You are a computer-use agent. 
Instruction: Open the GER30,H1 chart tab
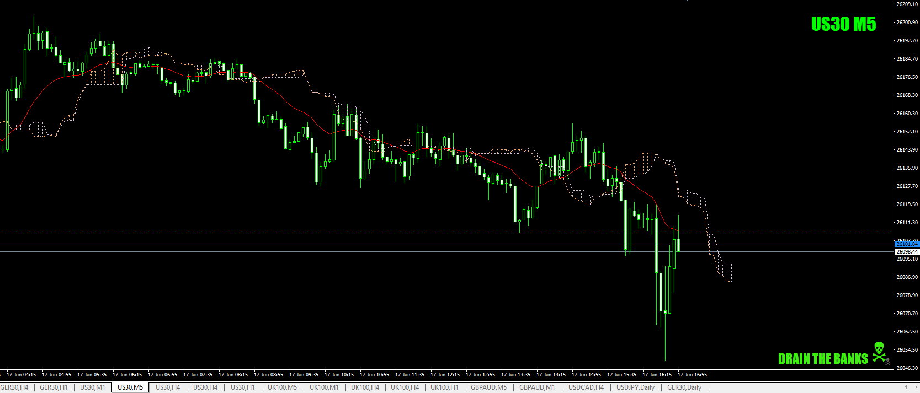tap(54, 387)
